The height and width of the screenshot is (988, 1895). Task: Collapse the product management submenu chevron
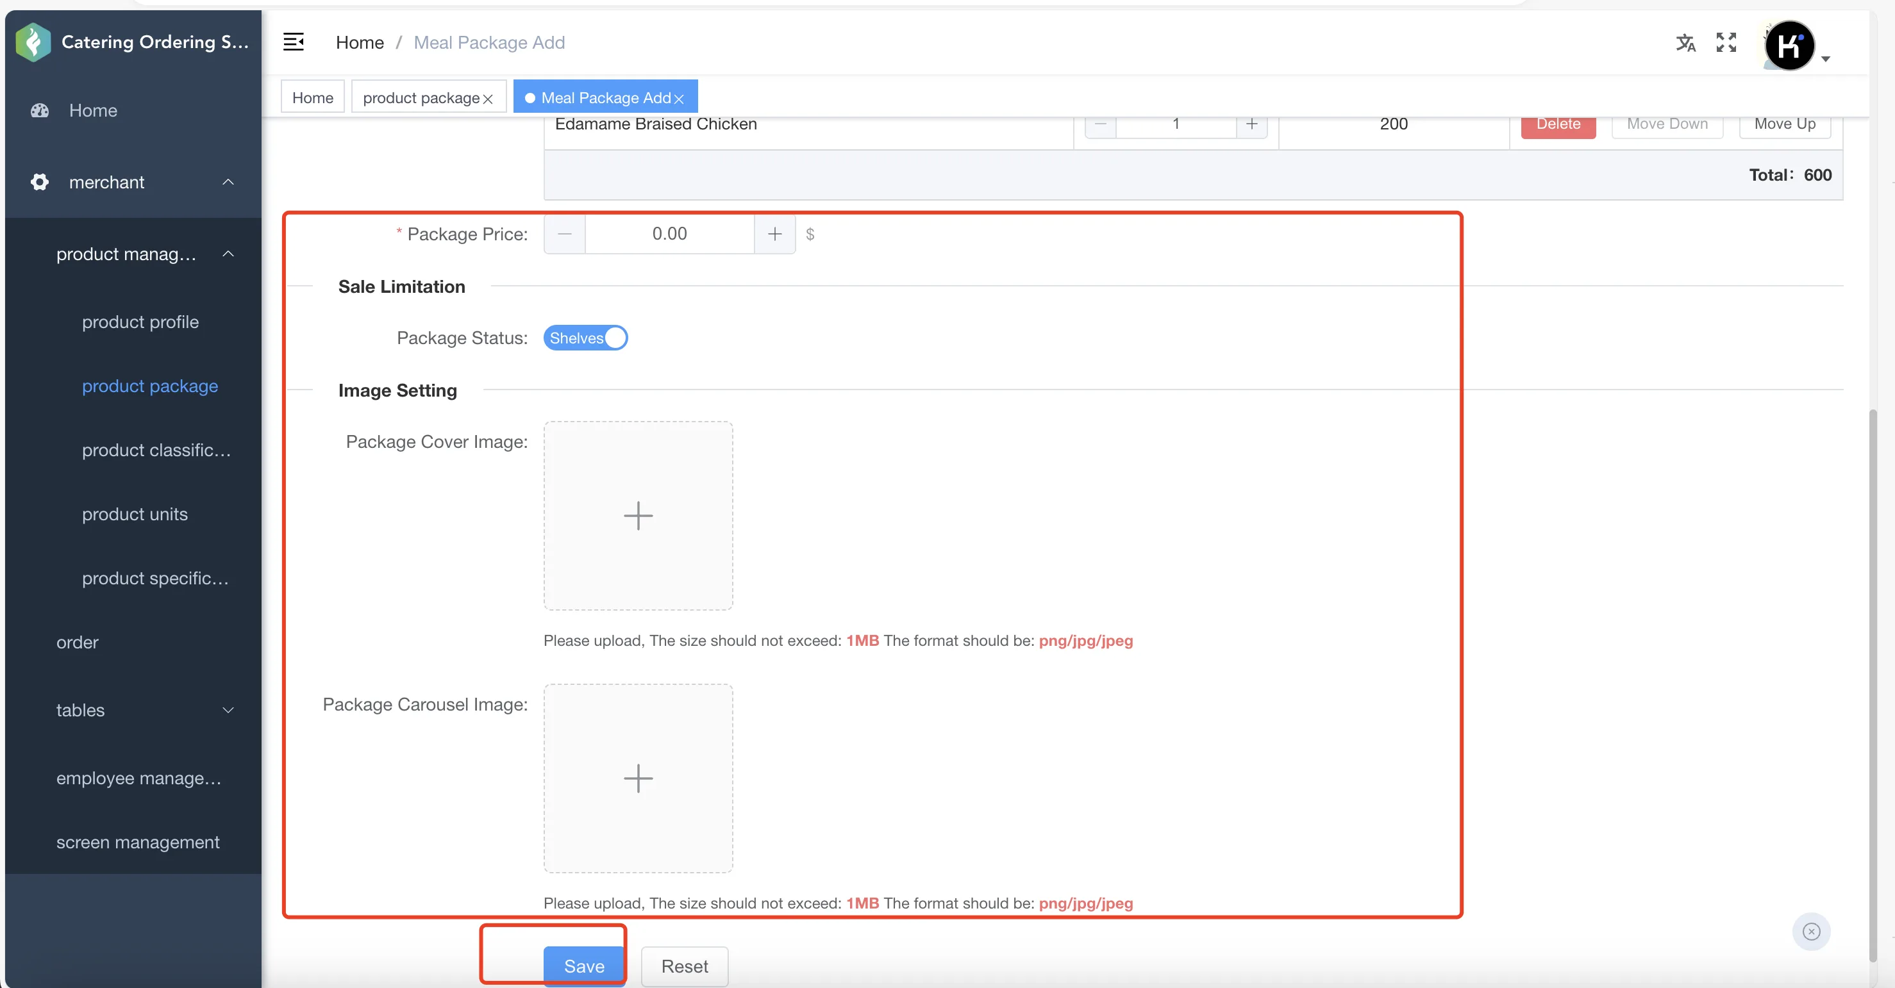pos(228,254)
